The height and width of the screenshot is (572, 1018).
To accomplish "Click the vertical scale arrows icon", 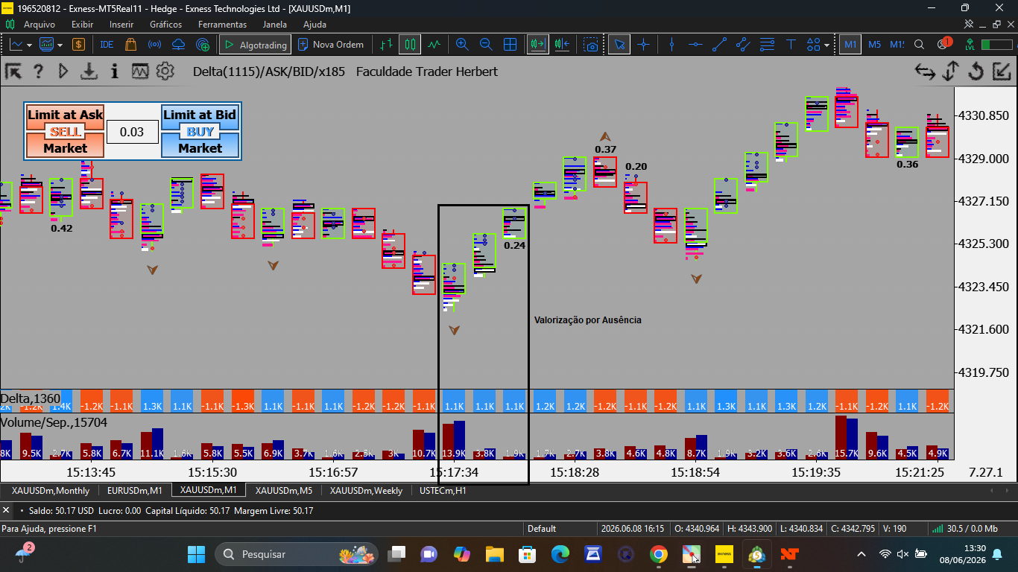I will click(950, 71).
